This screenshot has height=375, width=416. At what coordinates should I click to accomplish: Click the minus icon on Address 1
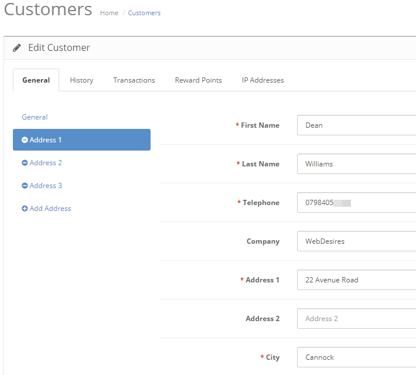pyautogui.click(x=25, y=140)
